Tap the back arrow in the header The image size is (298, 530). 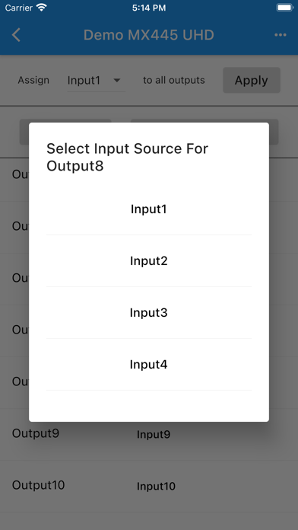coord(16,35)
